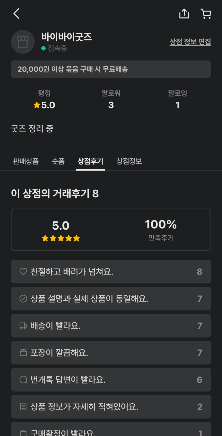Tap the document icon on 상품 정보가 자세히 적혀있어요
This screenshot has width=222, height=436.
tap(23, 407)
